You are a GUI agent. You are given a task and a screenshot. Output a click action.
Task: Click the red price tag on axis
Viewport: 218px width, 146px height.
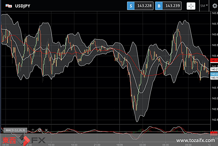(x=214, y=60)
